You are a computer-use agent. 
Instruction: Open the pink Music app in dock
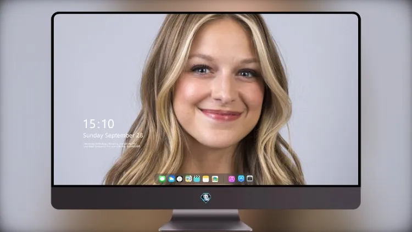231,179
